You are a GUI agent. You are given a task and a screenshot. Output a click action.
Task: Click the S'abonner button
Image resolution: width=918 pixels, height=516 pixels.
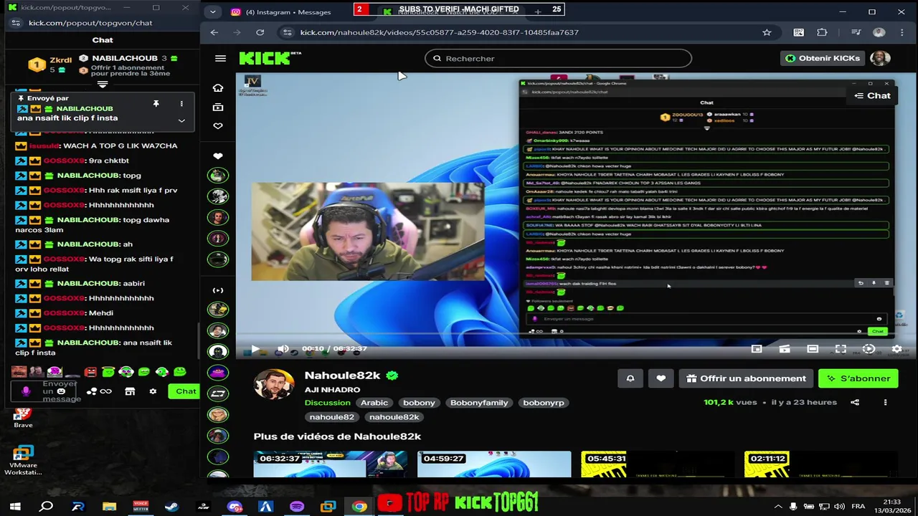858,378
